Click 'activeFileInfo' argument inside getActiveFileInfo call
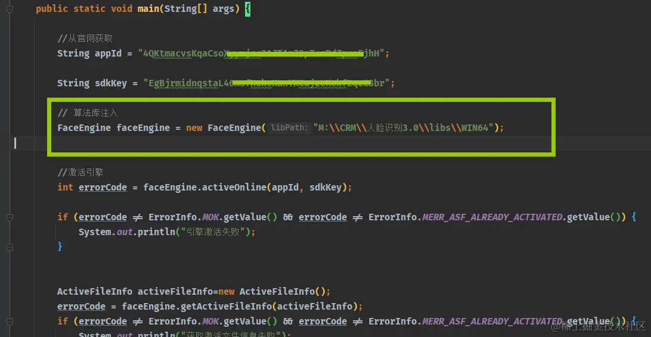 coord(315,306)
